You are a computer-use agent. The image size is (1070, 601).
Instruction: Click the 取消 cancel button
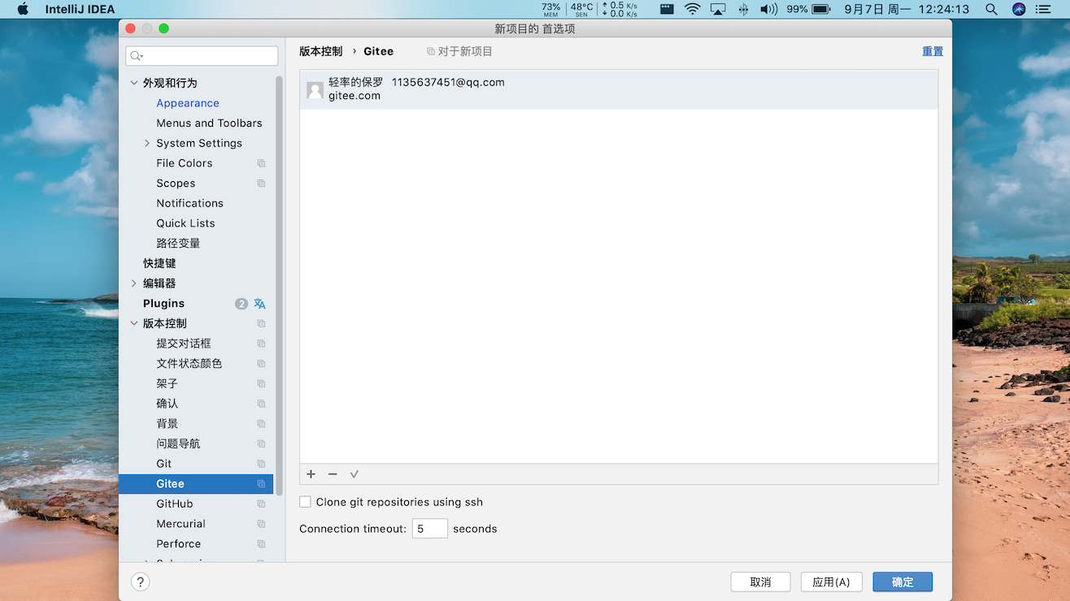(x=761, y=582)
